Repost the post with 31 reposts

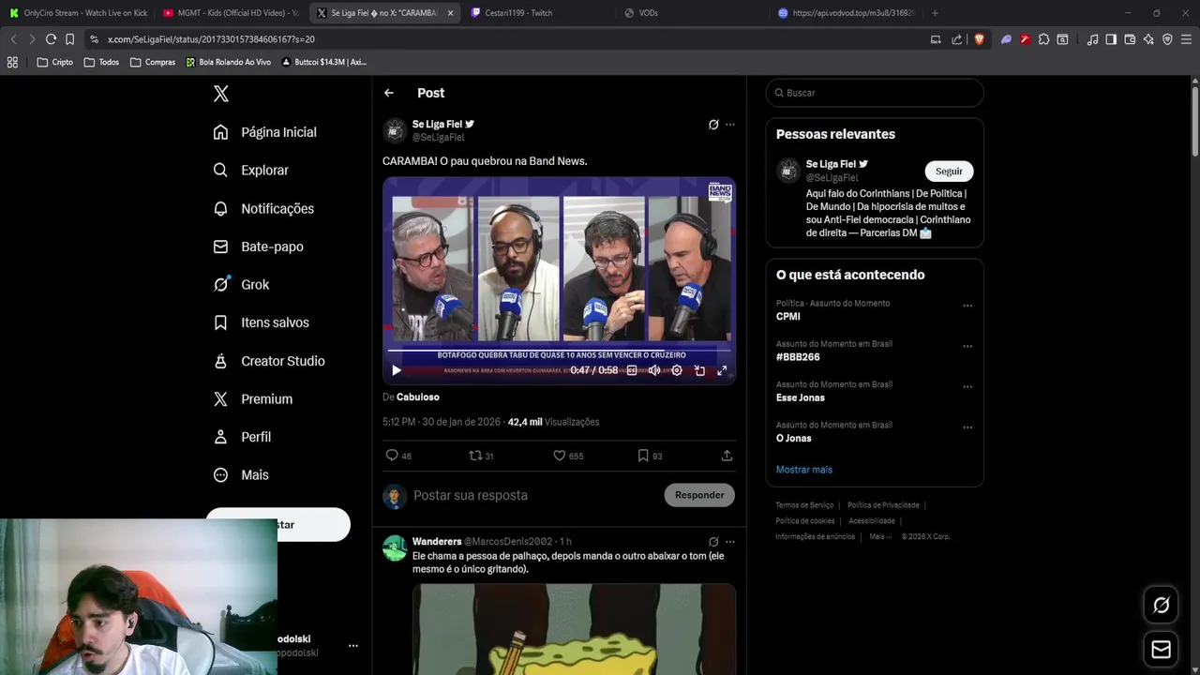click(x=481, y=456)
